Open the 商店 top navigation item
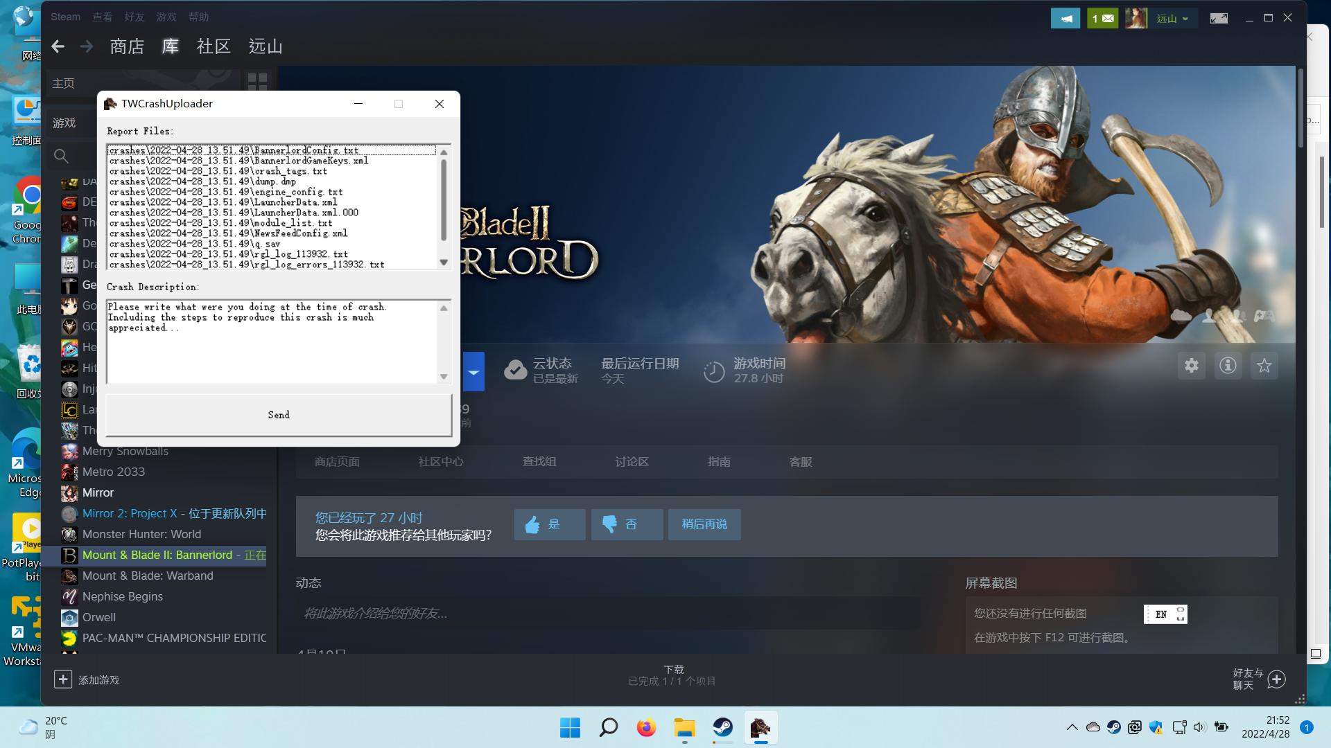Viewport: 1331px width, 748px height. pyautogui.click(x=127, y=46)
